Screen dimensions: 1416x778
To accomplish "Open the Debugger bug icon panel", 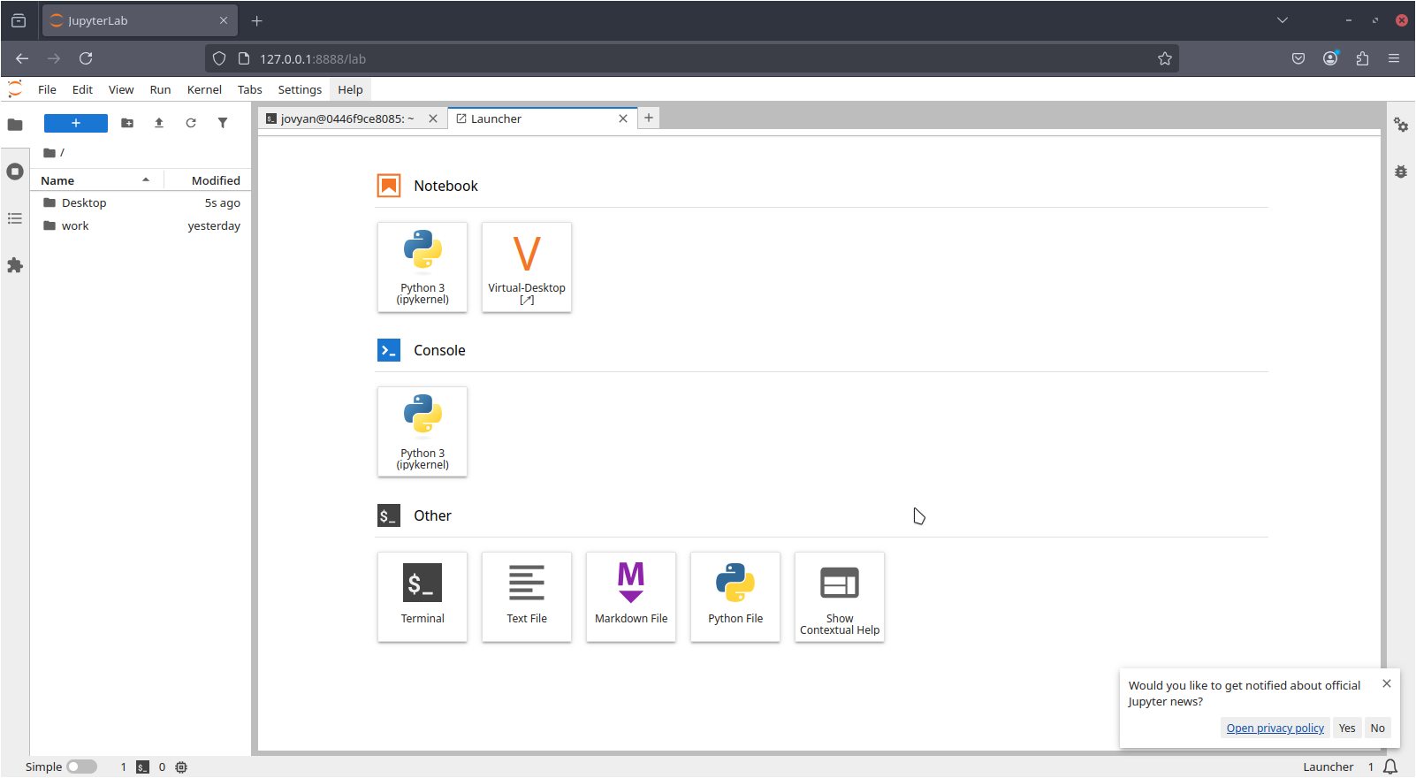I will [x=1401, y=172].
